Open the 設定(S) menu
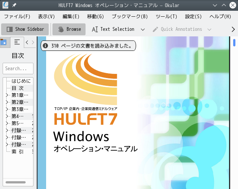Viewport: 238px width, 189px height. pyautogui.click(x=193, y=16)
